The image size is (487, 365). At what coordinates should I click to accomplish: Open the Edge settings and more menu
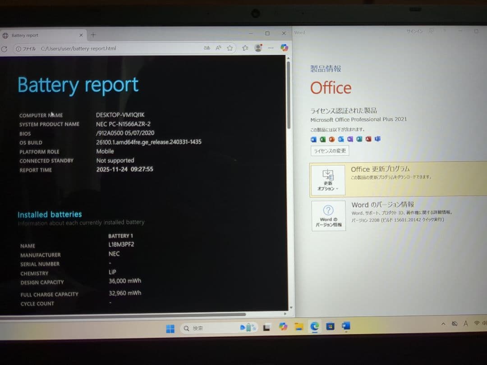tap(271, 48)
